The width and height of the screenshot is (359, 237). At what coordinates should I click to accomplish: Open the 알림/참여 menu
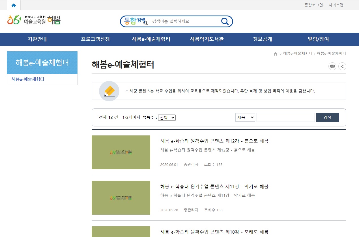[318, 39]
